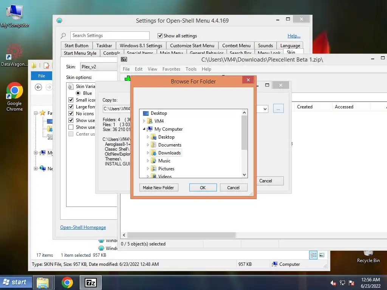
Task: Open the Context Menu tab
Action: point(236,46)
